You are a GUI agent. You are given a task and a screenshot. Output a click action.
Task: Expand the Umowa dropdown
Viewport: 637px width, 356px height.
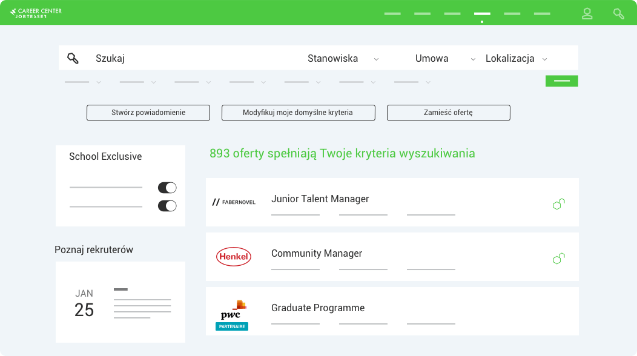point(445,59)
